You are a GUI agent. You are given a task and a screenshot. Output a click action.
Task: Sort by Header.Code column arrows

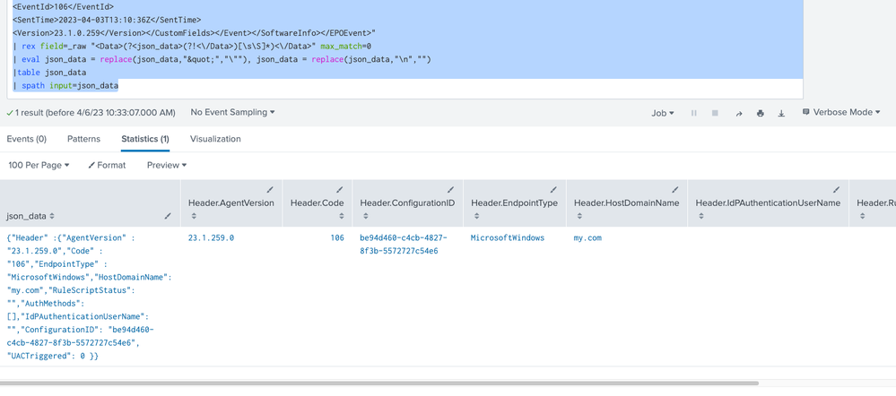(x=341, y=216)
